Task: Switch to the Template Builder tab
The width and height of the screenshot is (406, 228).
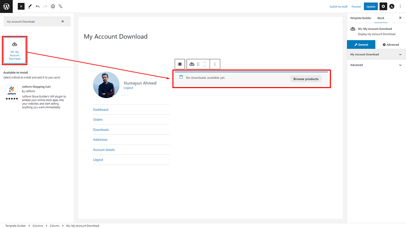Action: pyautogui.click(x=360, y=18)
